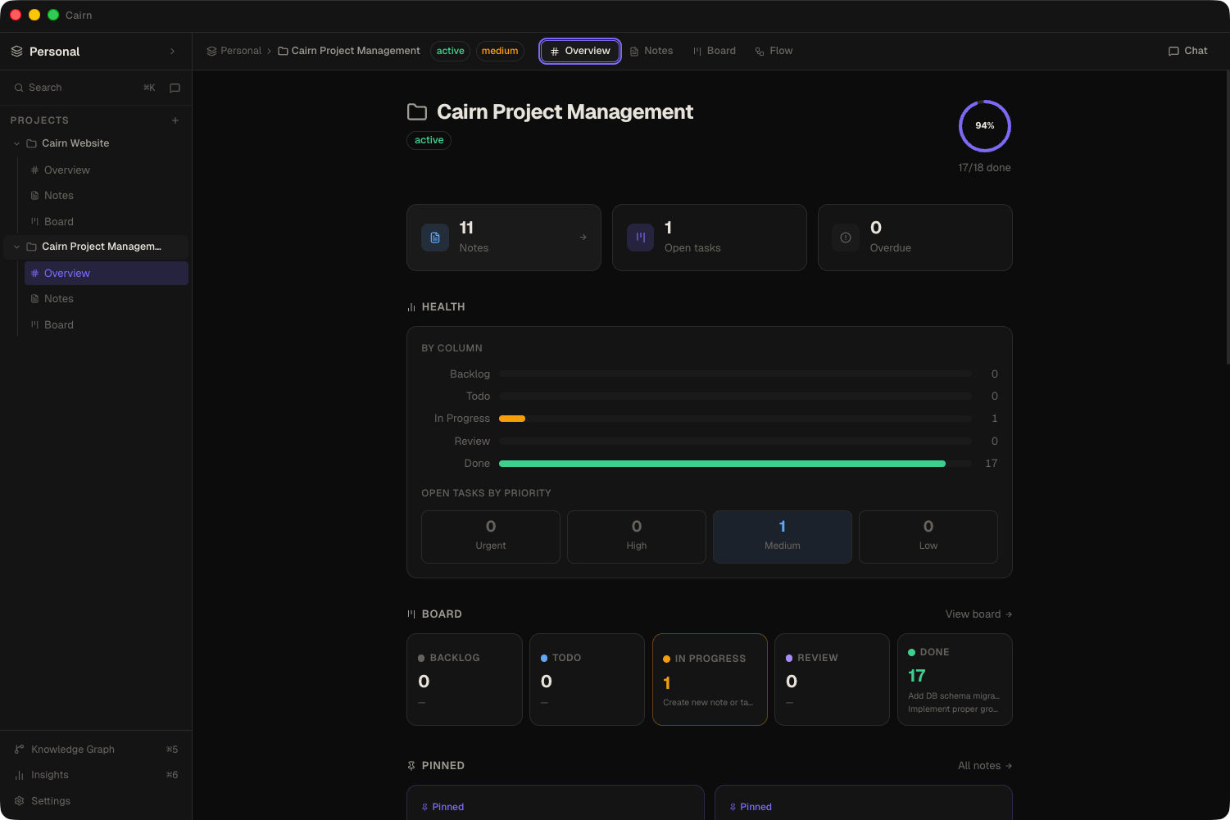1230x820 pixels.
Task: Click the Settings gear icon
Action: (19, 801)
